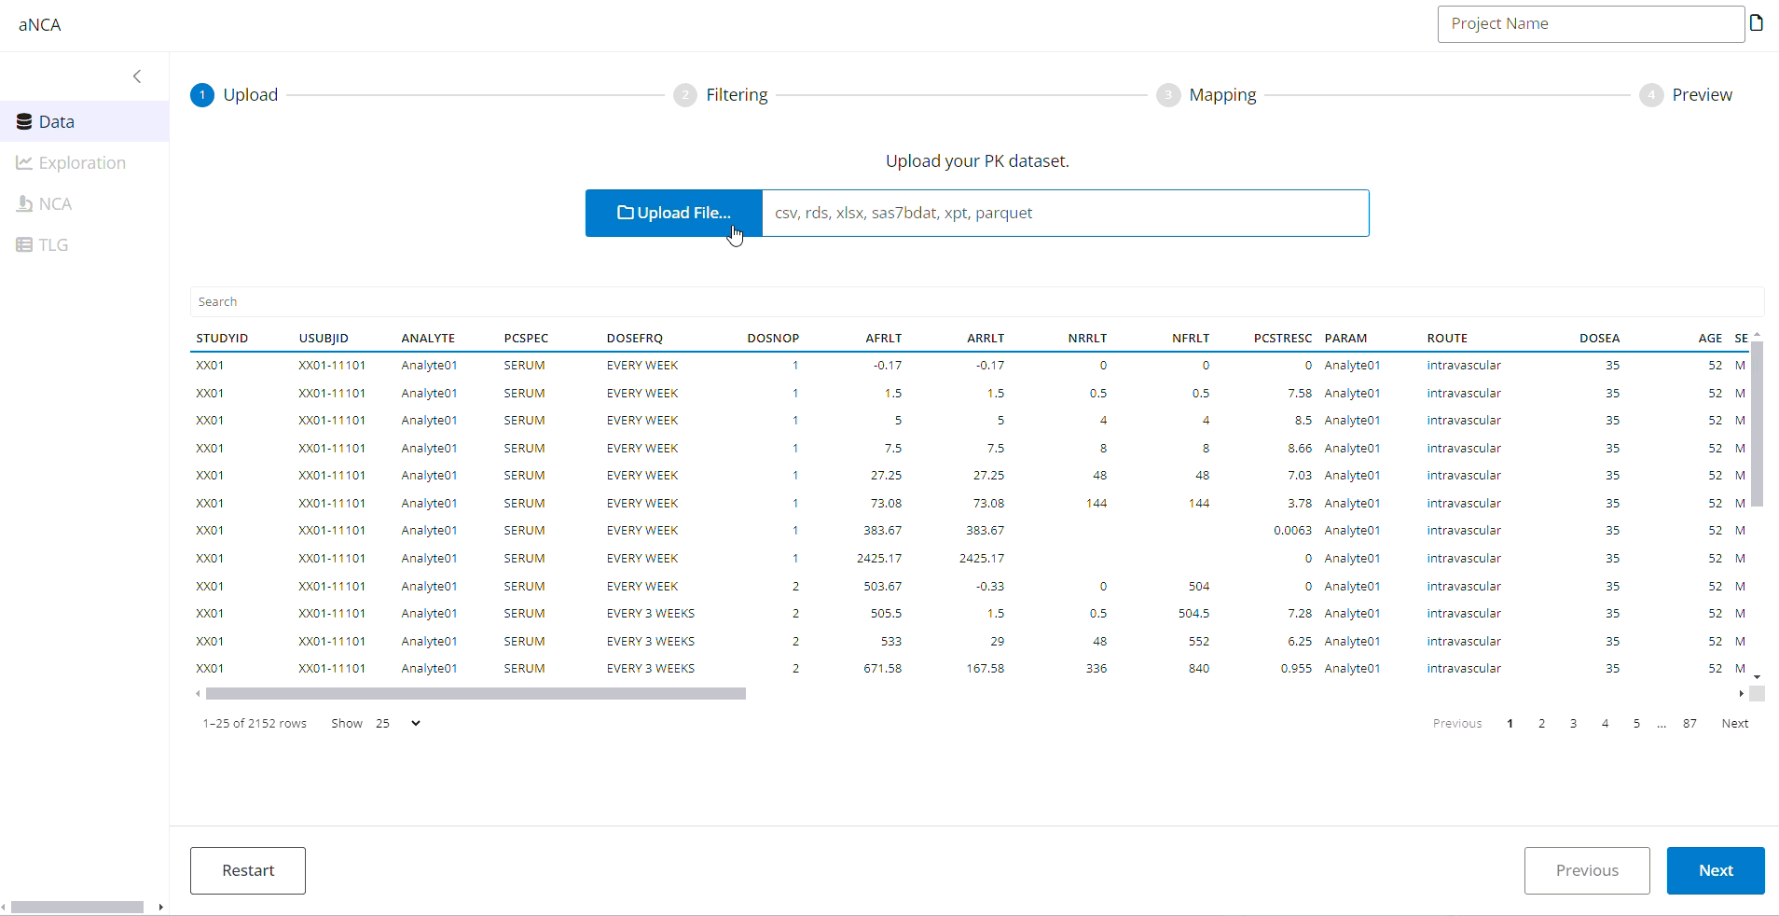
Task: Click the Project Name input field
Action: pos(1590,24)
